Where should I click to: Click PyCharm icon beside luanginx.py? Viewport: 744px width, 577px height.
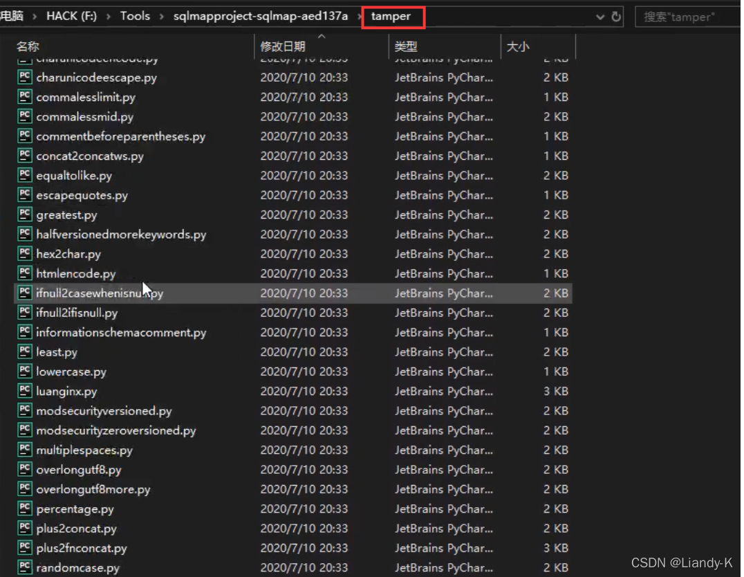[24, 391]
